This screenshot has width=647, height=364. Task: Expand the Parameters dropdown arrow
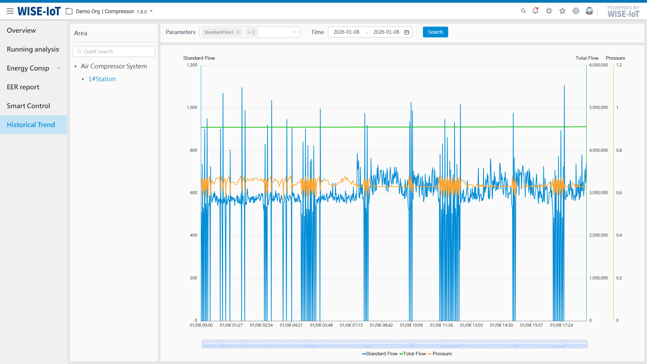[294, 32]
